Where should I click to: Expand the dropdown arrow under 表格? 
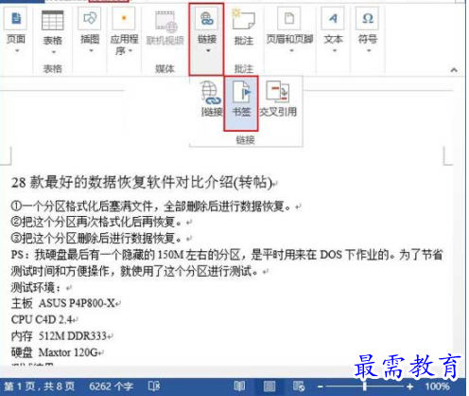(53, 52)
